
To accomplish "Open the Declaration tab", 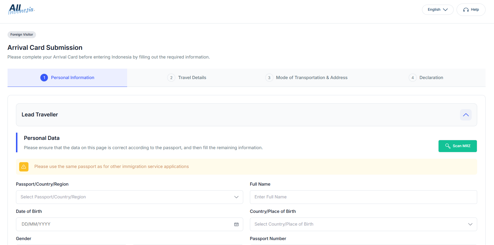I will click(x=426, y=78).
